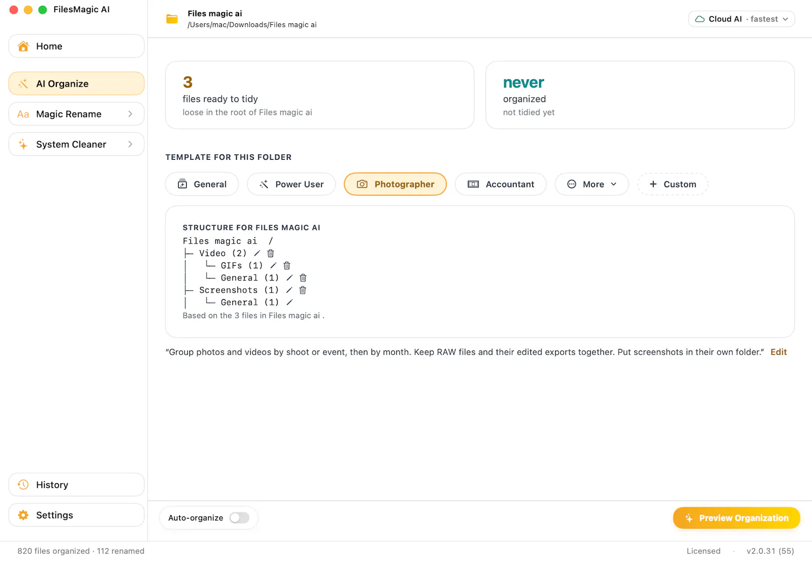Click the "820 files organized · 112 renamed" status

pyautogui.click(x=81, y=551)
